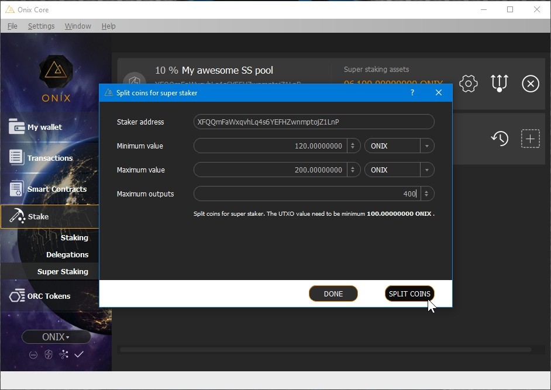Screen dimensions: 551x390
Task: Open the split coins fork icon
Action: (500, 83)
